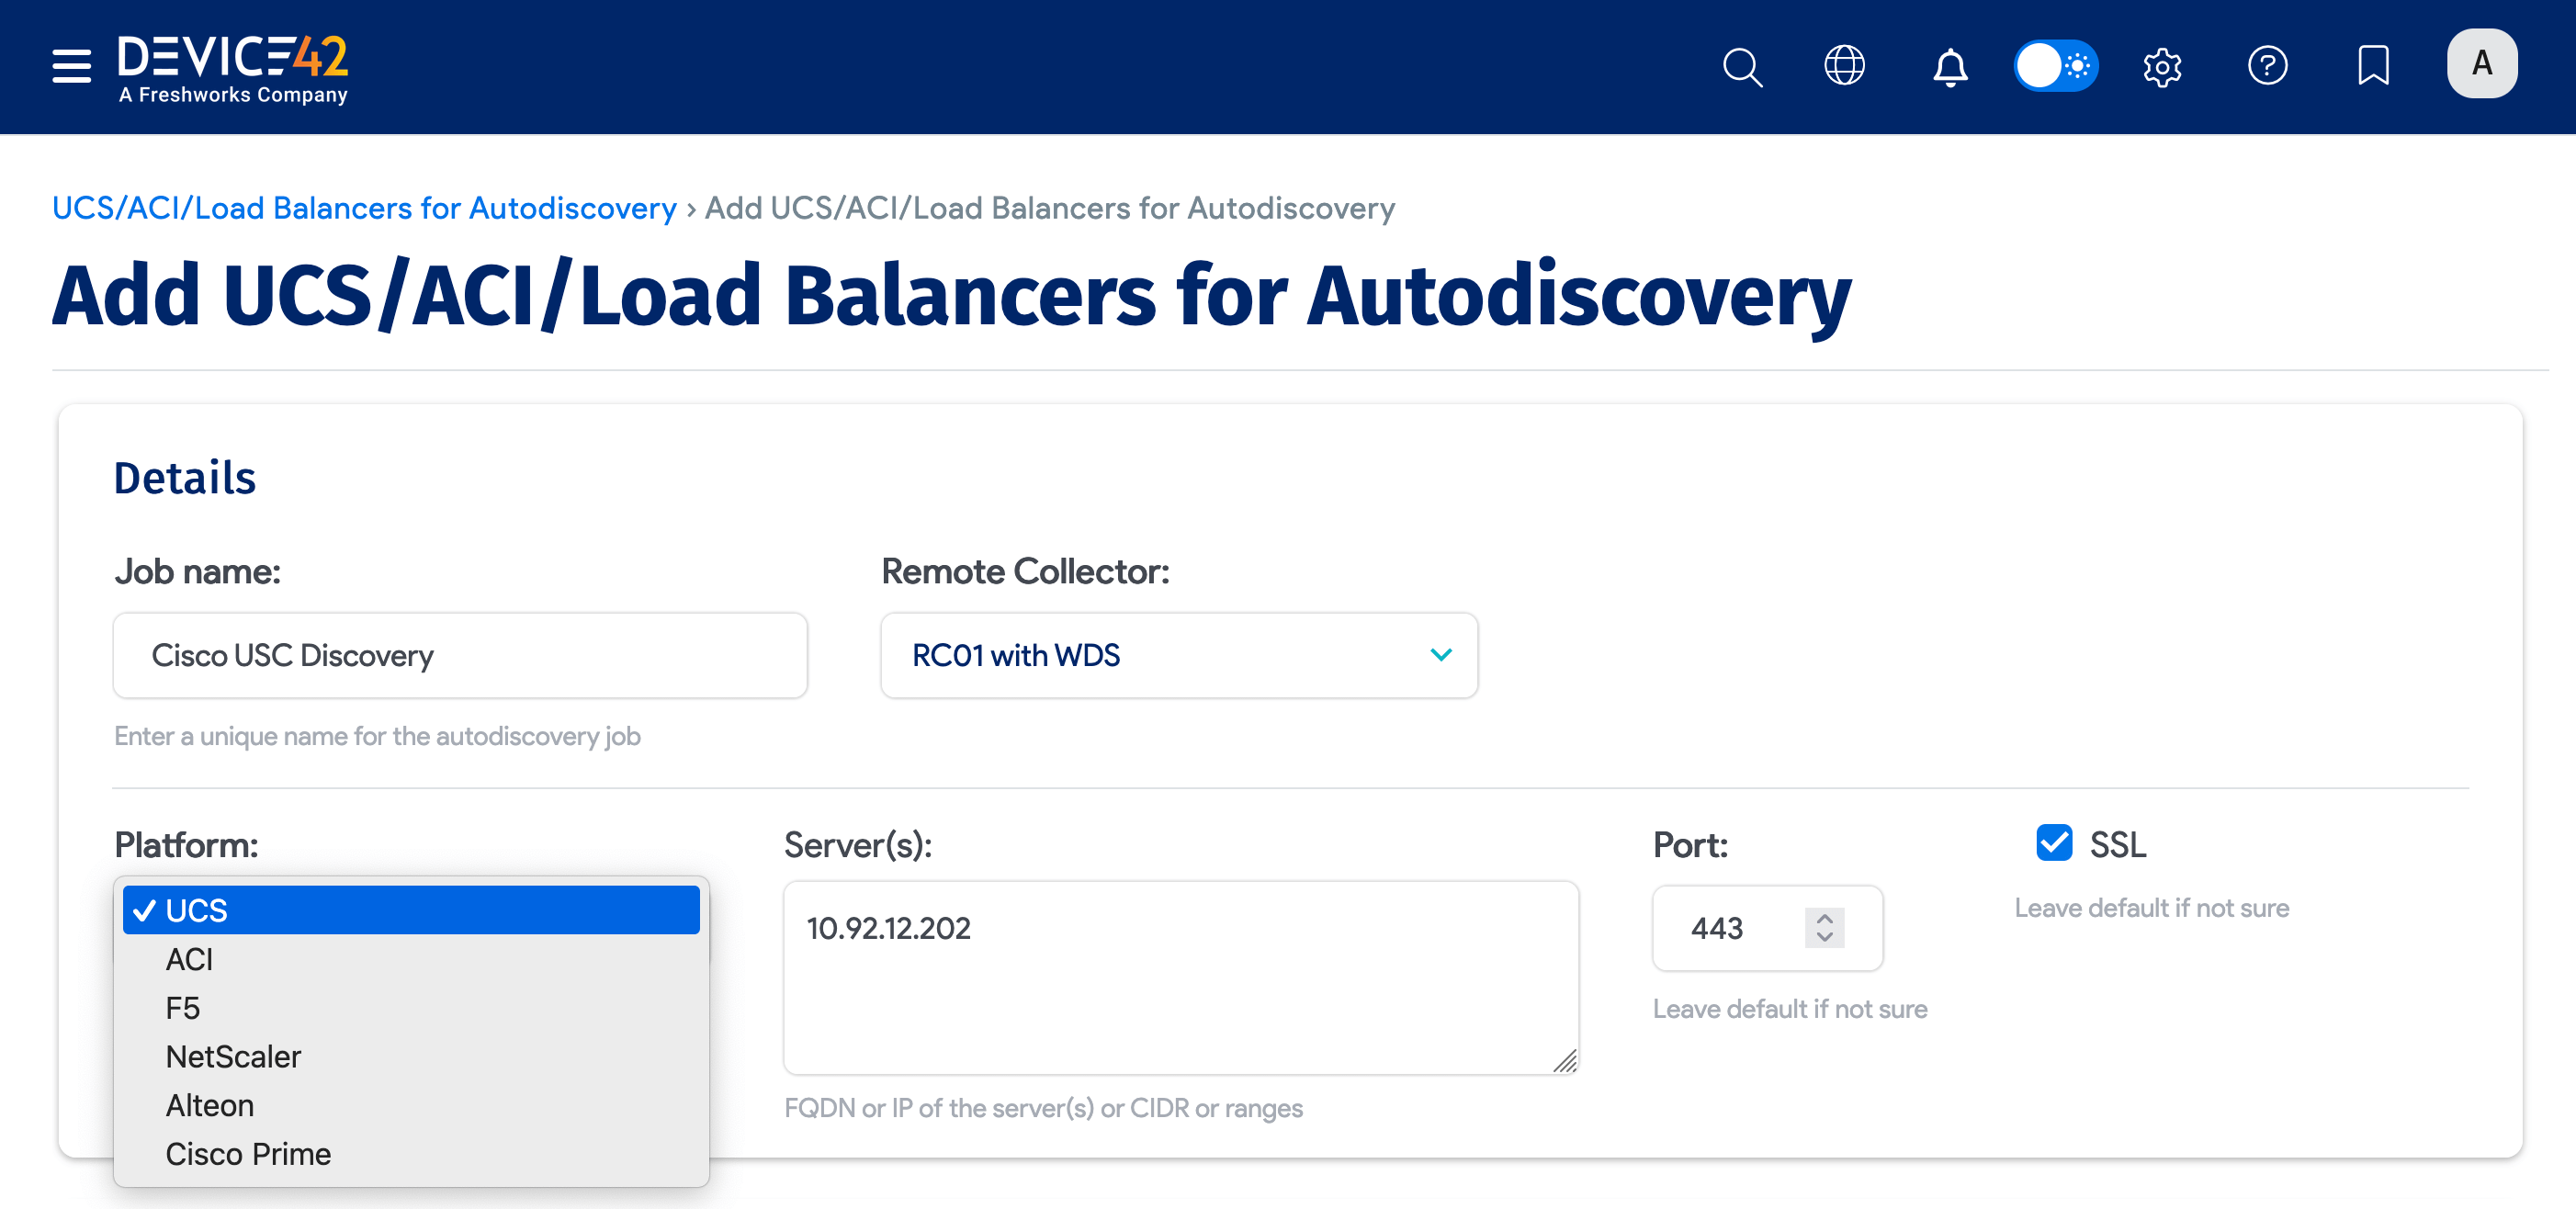The image size is (2576, 1209).
Task: Open the user avatar A menu
Action: coord(2481,64)
